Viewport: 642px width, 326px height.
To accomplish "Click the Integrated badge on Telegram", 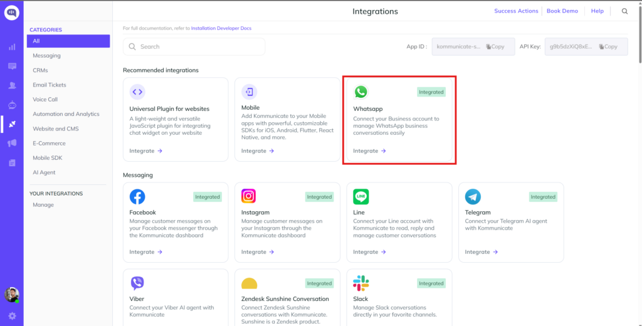I will pyautogui.click(x=543, y=197).
